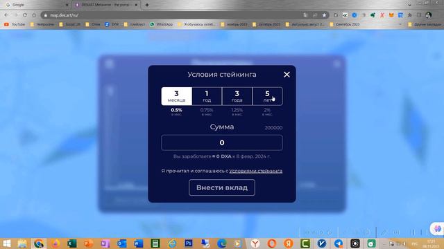Open File Explorer from the taskbar
This screenshot has height=249, width=444.
(22, 243)
